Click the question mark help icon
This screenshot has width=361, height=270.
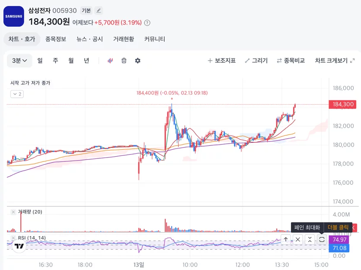pos(147,23)
